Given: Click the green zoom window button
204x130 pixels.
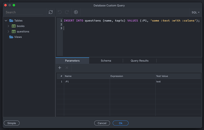Looking at the screenshot, I should [x=14, y=5].
